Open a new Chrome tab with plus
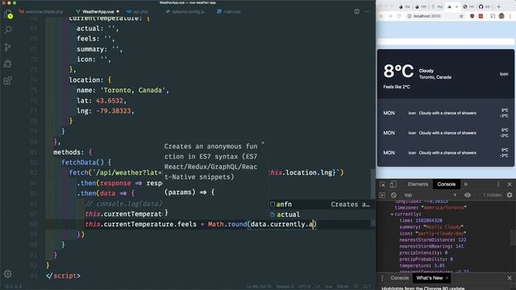 (x=499, y=6)
